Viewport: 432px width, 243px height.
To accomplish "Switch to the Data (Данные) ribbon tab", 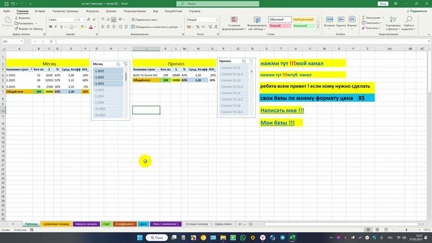I will (x=111, y=11).
